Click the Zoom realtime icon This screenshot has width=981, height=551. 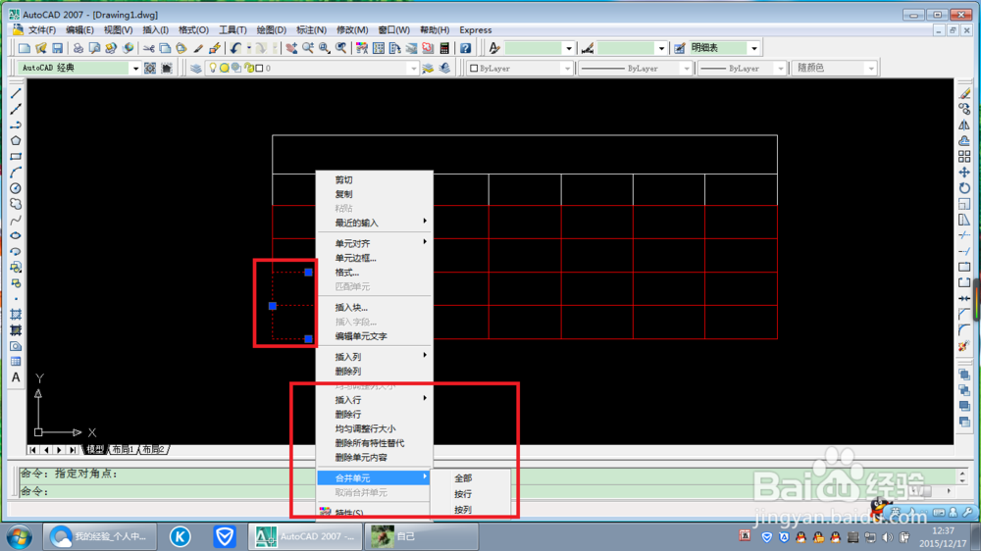308,48
